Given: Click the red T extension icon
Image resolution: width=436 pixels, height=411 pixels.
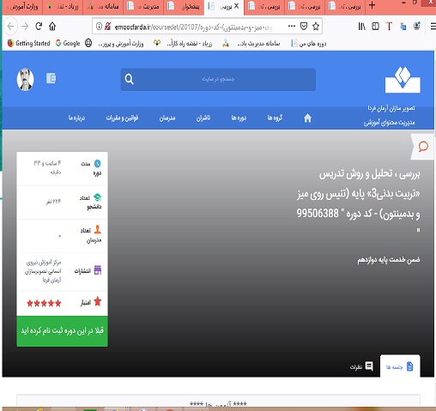Looking at the screenshot, I should point(389,27).
